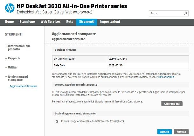Switch to the Scansione tab
Image resolution: width=194 pixels, height=136 pixels.
pos(27,22)
